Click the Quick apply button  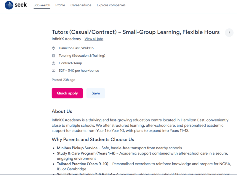click(x=67, y=93)
